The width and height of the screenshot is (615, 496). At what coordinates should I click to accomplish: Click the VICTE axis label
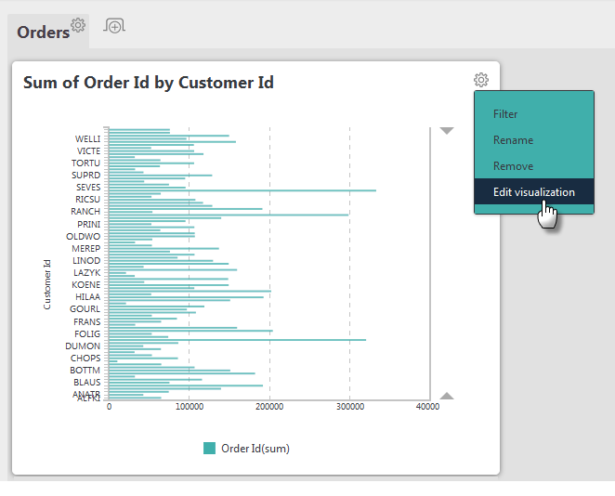88,151
